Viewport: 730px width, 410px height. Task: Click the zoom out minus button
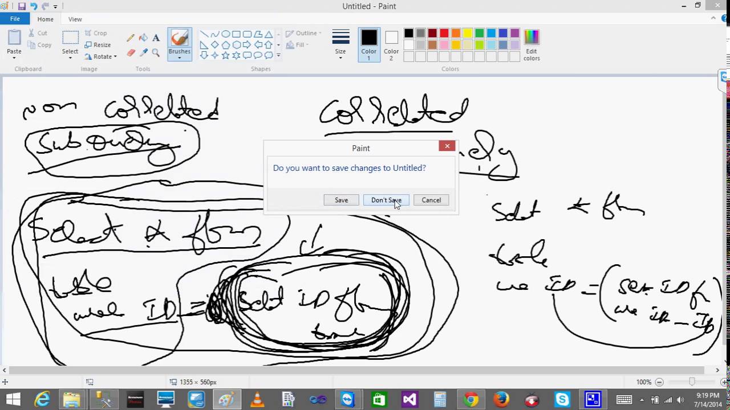pos(659,382)
